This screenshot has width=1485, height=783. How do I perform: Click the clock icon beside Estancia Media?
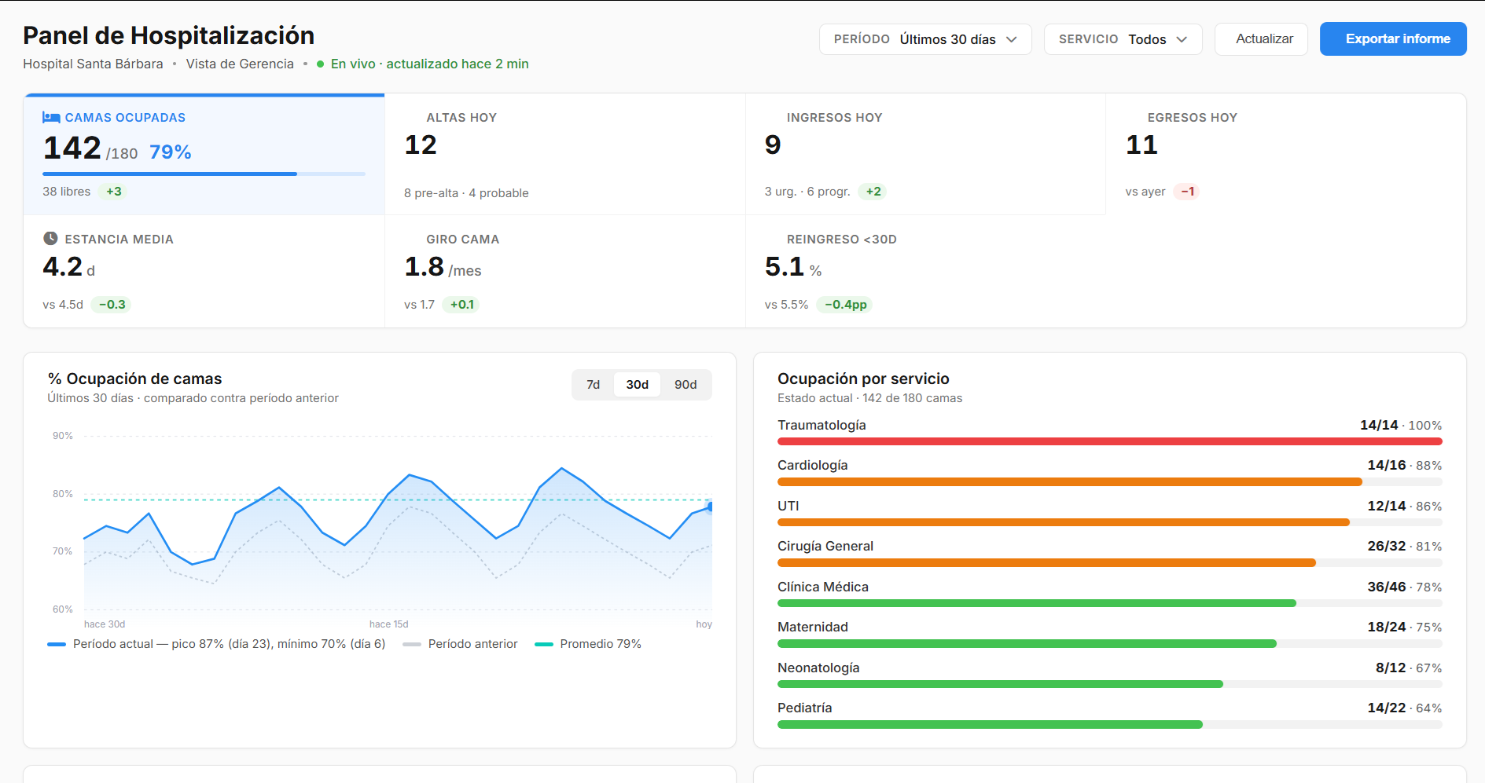coord(50,239)
